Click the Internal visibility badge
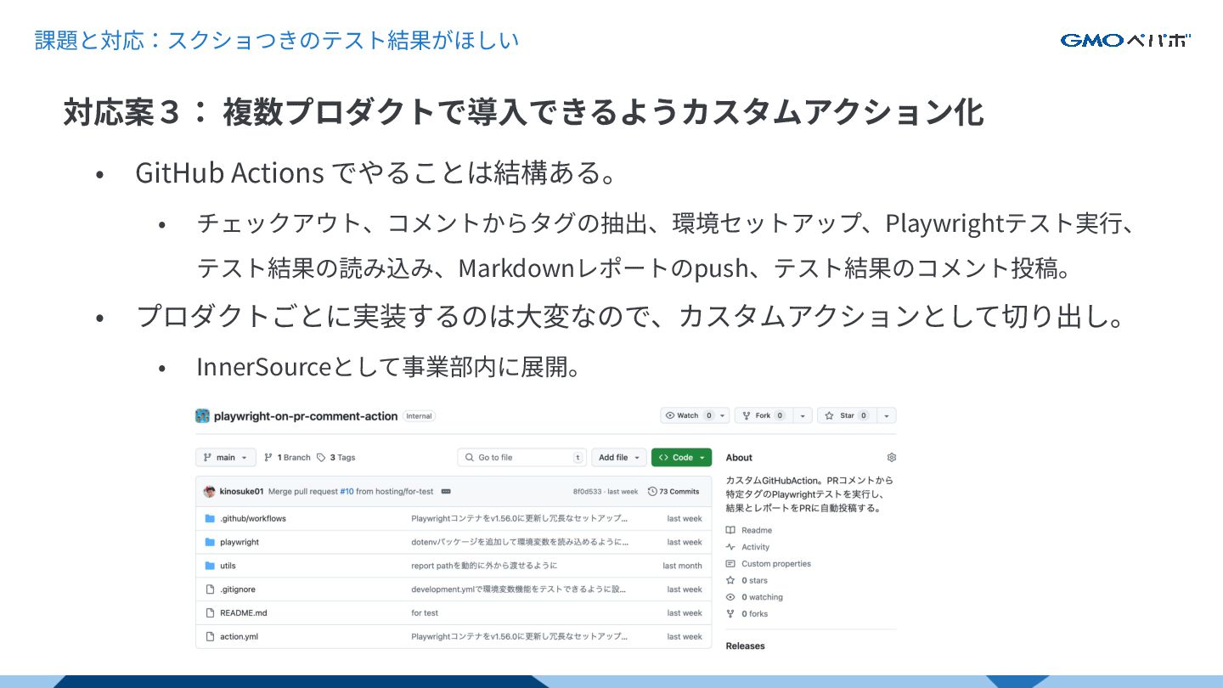 point(419,416)
